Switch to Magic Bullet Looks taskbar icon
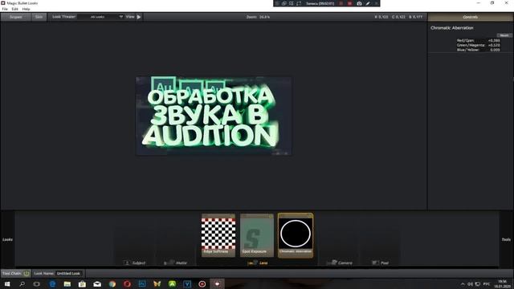 coord(217,283)
